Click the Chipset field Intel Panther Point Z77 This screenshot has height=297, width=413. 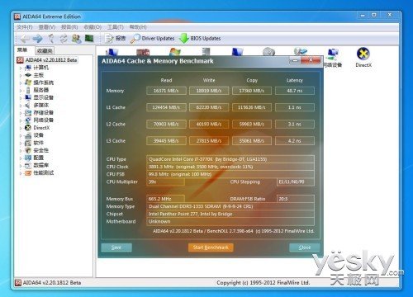[x=230, y=214]
